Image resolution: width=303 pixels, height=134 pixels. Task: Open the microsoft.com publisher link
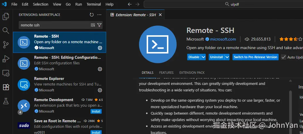tap(223, 39)
